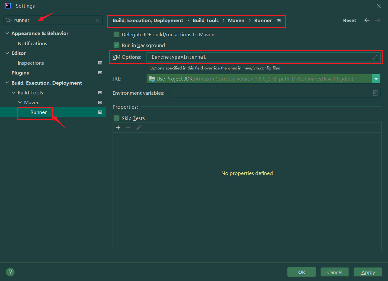The height and width of the screenshot is (281, 388).
Task: Collapse the Maven tree node
Action: tap(20, 103)
